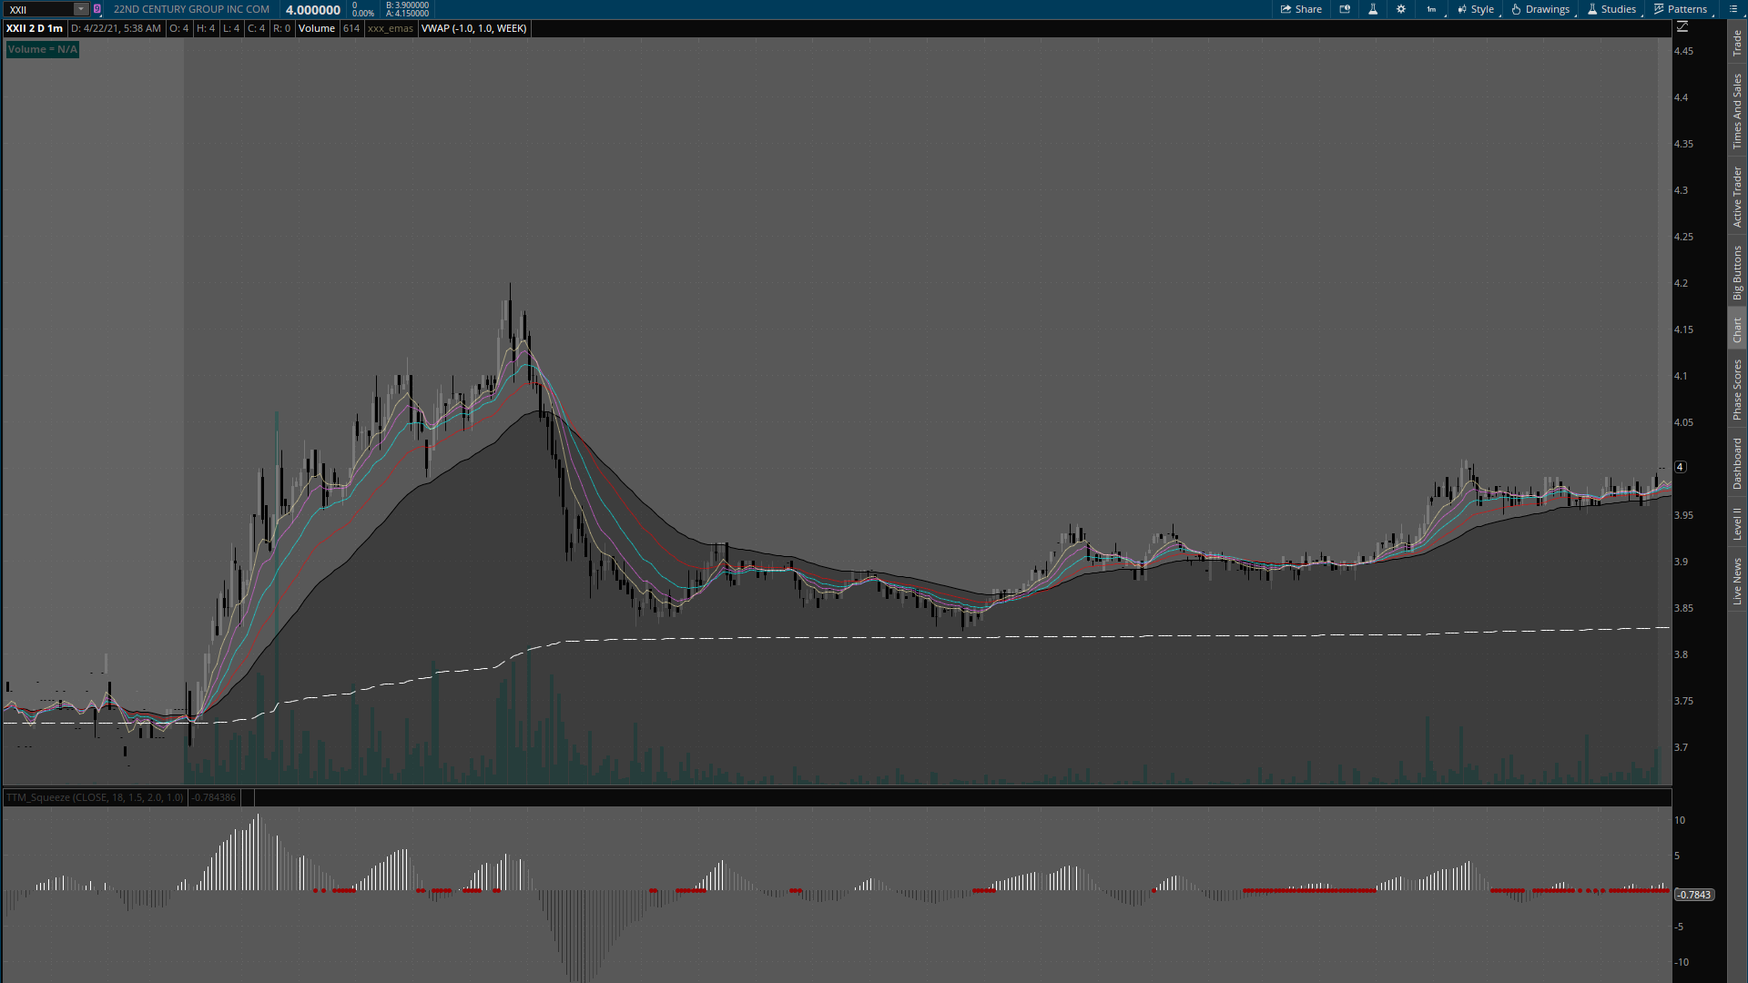Open the Trade sidebar tab
The image size is (1748, 983).
coord(1737,42)
